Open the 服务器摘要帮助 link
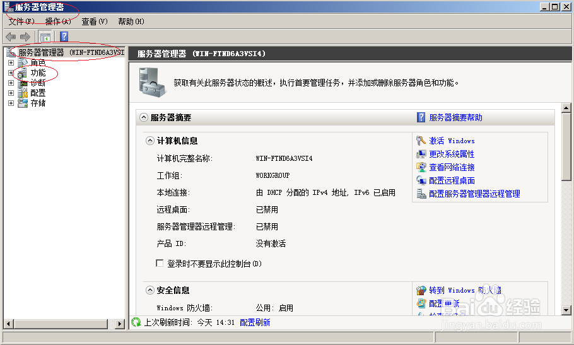The image size is (574, 345). pyautogui.click(x=456, y=117)
